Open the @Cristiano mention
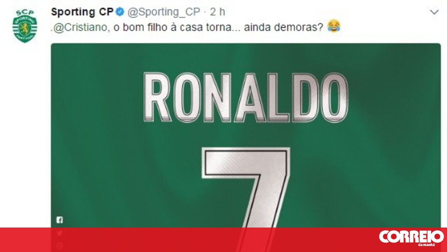Viewport: 447px width, 252px height. click(x=80, y=27)
